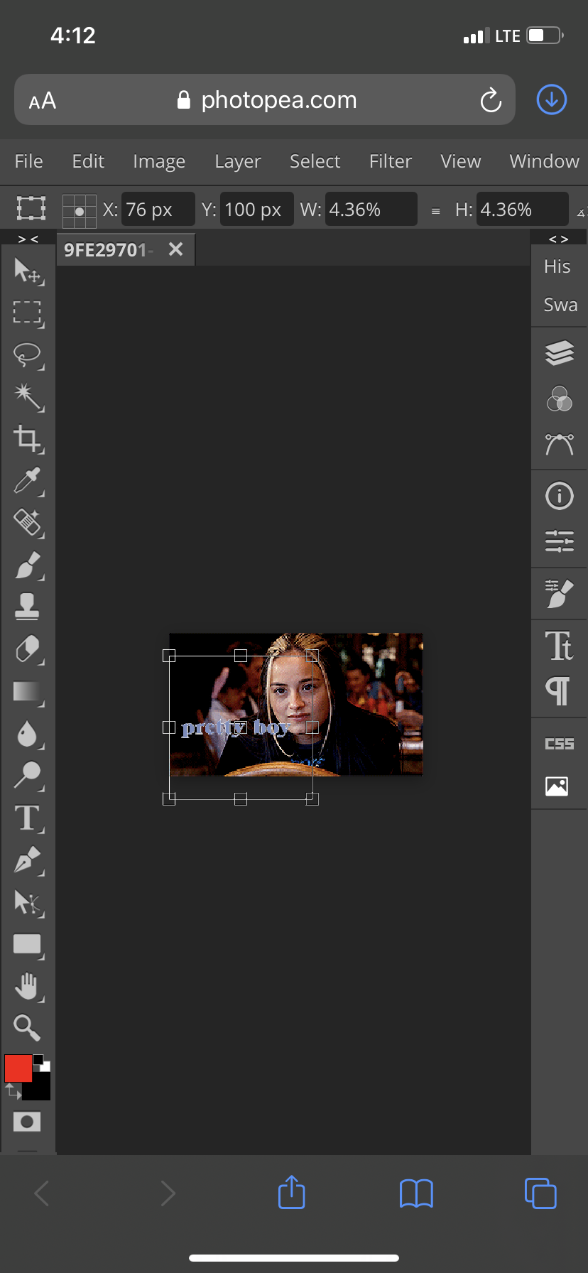Toggle the width-height link between W and H
Screen dimensions: 588x1273
pyautogui.click(x=436, y=211)
